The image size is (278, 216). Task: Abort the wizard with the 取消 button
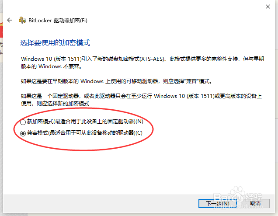(x=255, y=203)
